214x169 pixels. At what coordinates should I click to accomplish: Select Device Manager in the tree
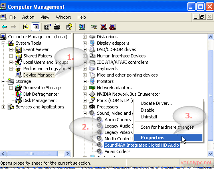pos(39,75)
